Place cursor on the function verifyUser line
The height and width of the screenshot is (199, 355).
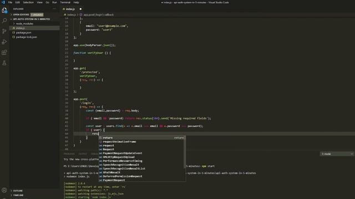tap(92, 53)
